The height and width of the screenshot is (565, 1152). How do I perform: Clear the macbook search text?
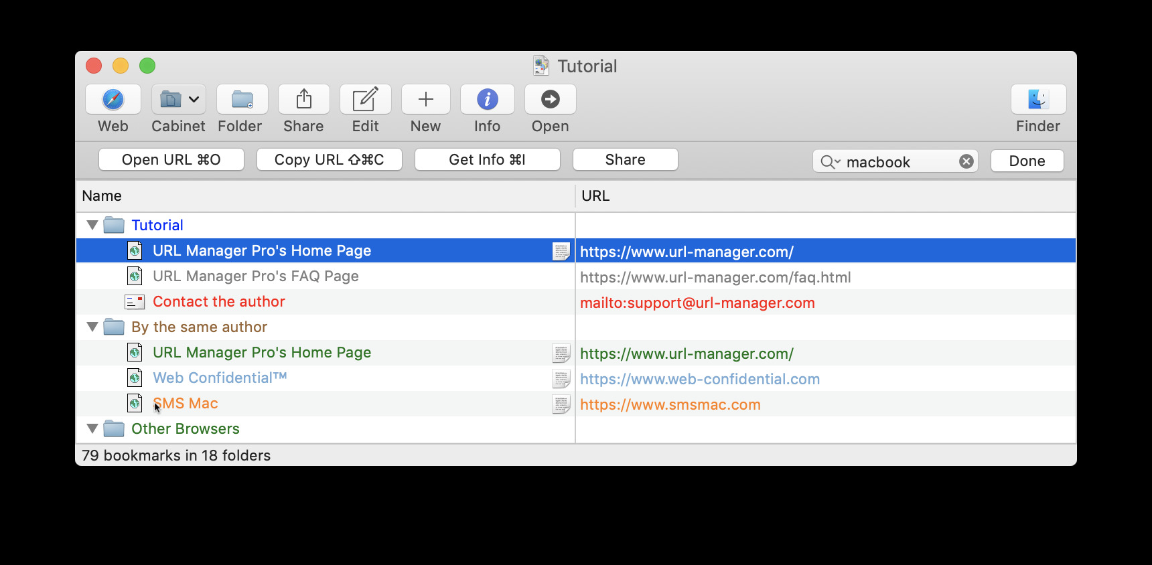[x=966, y=161]
